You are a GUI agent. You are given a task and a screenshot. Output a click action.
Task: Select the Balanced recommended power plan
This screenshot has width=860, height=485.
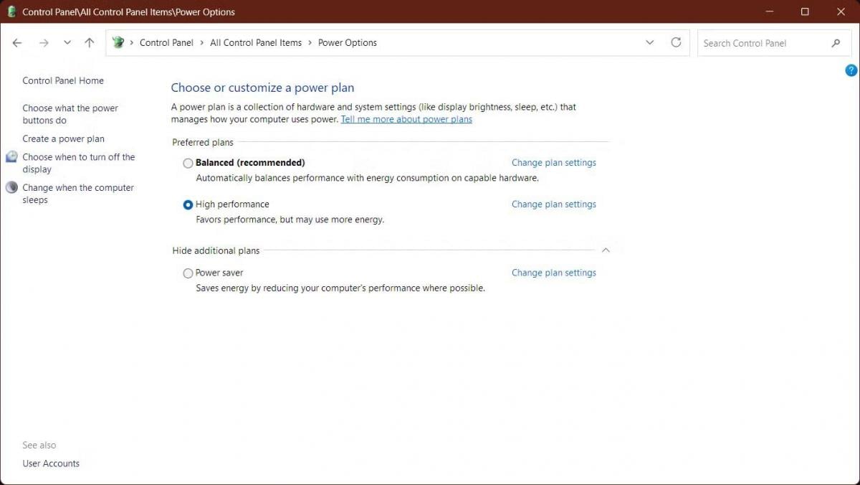188,163
